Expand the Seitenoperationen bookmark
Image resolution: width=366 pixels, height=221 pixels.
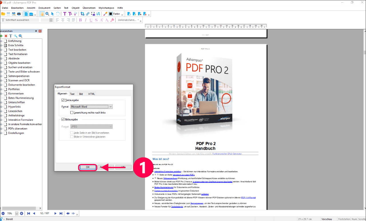click(1, 76)
